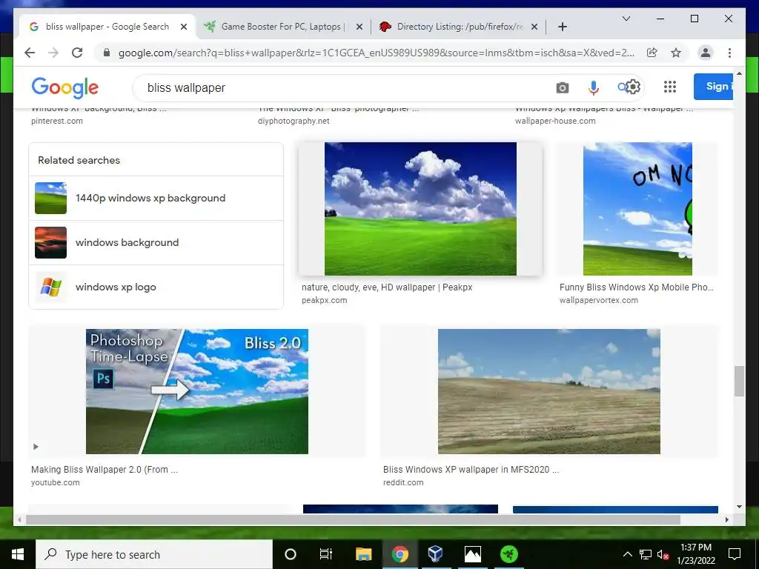Click the Chrome taskbar icon
The width and height of the screenshot is (759, 569).
(400, 554)
